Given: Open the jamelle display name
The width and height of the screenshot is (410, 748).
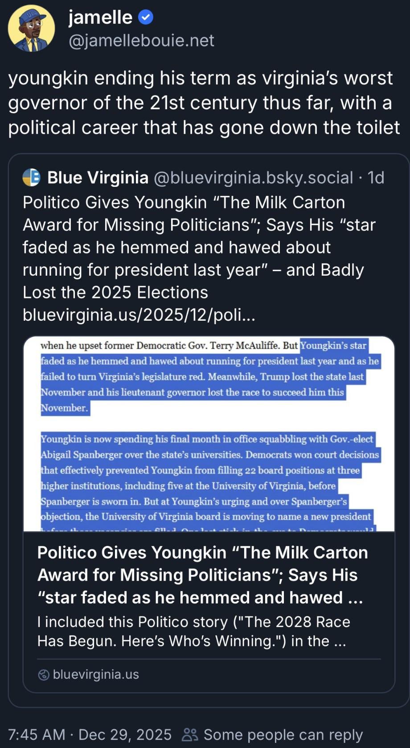Looking at the screenshot, I should [100, 17].
